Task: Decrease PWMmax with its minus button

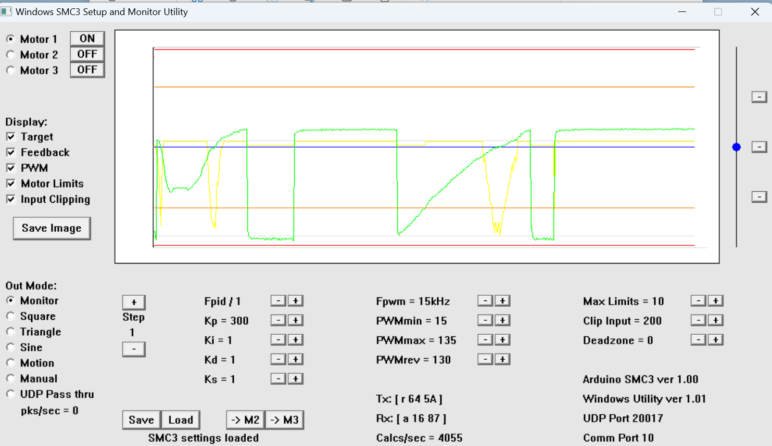Action: (485, 340)
